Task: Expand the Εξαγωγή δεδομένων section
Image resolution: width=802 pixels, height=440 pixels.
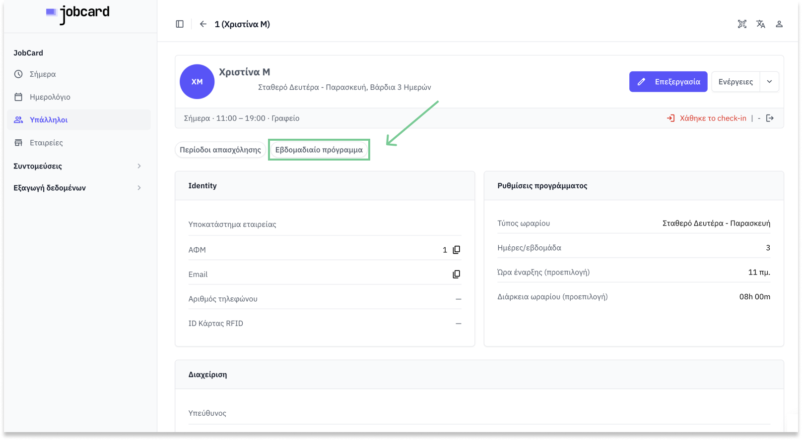Action: (78, 188)
